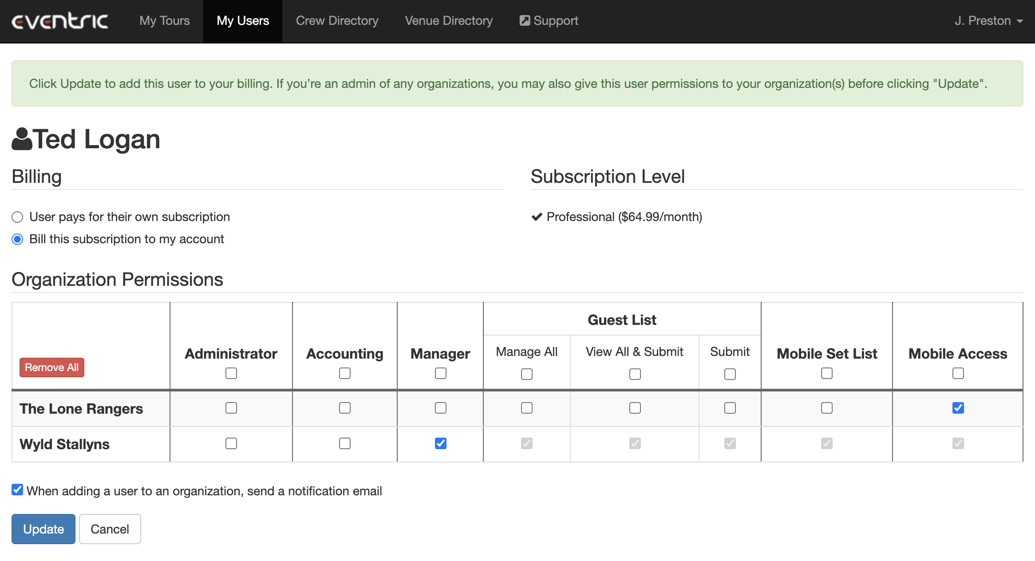Toggle the send notification email checkbox
Viewport: 1035px width, 561px height.
(17, 490)
